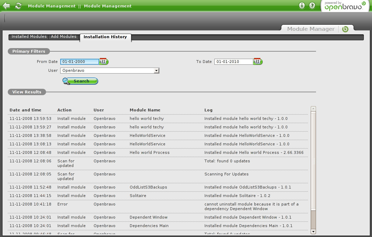Select the Solitaire install module row

click(x=158, y=196)
